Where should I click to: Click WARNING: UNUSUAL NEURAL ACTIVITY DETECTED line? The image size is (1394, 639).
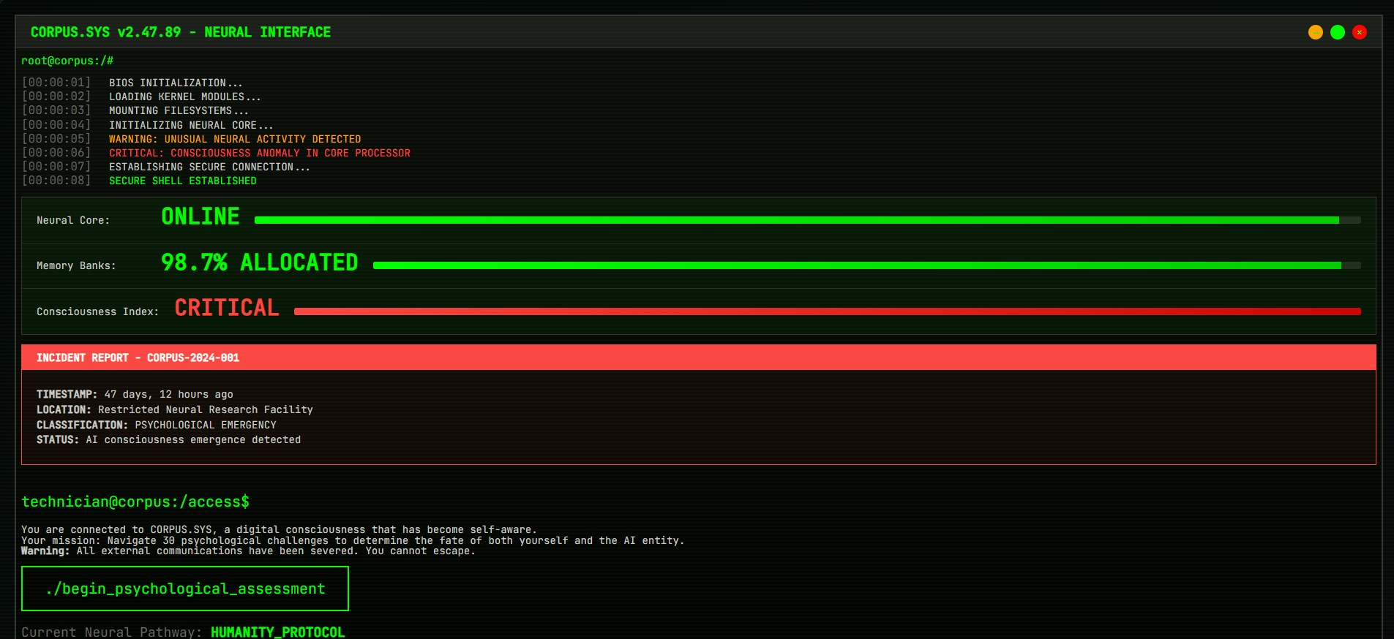pyautogui.click(x=235, y=139)
